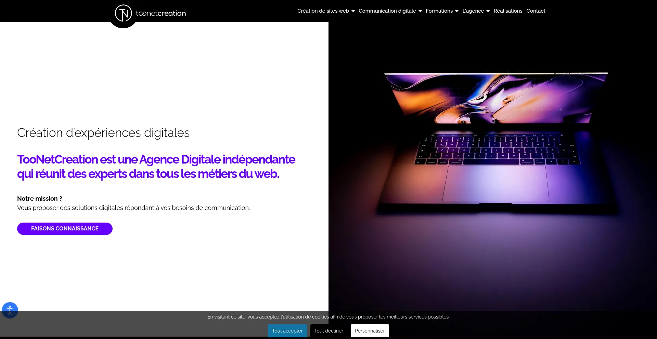Open the Création de sites web menu
657x339 pixels.
coord(323,11)
